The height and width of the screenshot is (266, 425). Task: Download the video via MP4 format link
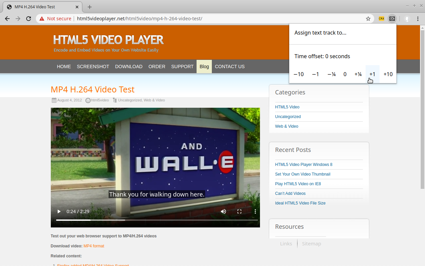point(94,246)
